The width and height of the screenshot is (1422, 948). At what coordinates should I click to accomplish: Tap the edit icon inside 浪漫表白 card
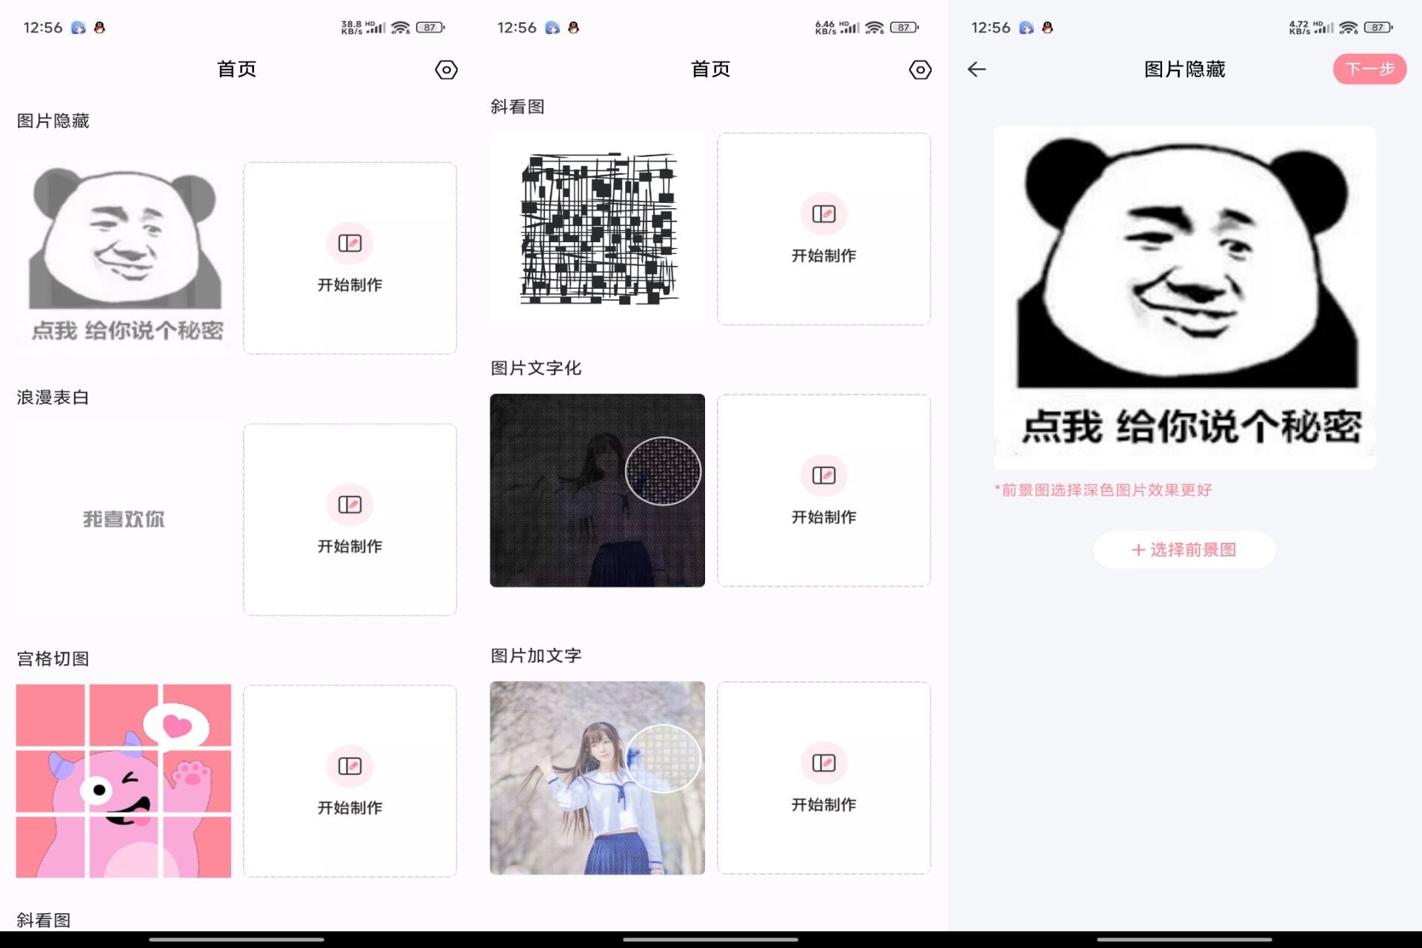coord(350,504)
